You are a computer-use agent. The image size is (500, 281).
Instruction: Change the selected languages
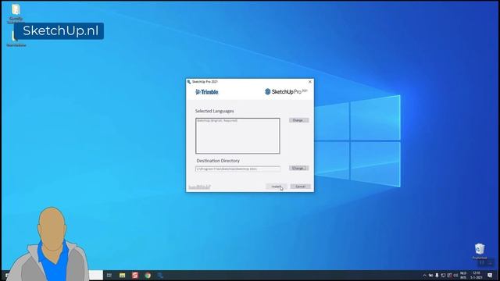pos(298,120)
